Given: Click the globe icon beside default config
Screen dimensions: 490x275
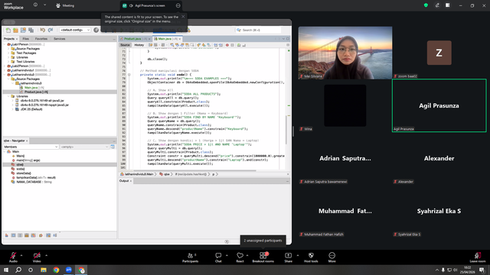Looking at the screenshot, I should click(x=96, y=31).
